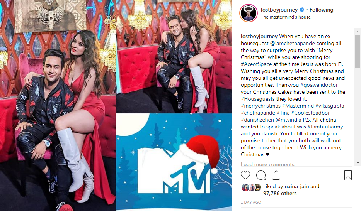Image resolution: width=361 pixels, height=211 pixels.
Task: Share the post using the upload arrow icon
Action: [x=276, y=175]
